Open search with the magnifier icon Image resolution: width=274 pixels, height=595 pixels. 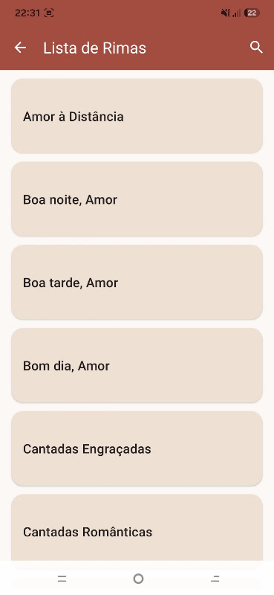click(256, 48)
